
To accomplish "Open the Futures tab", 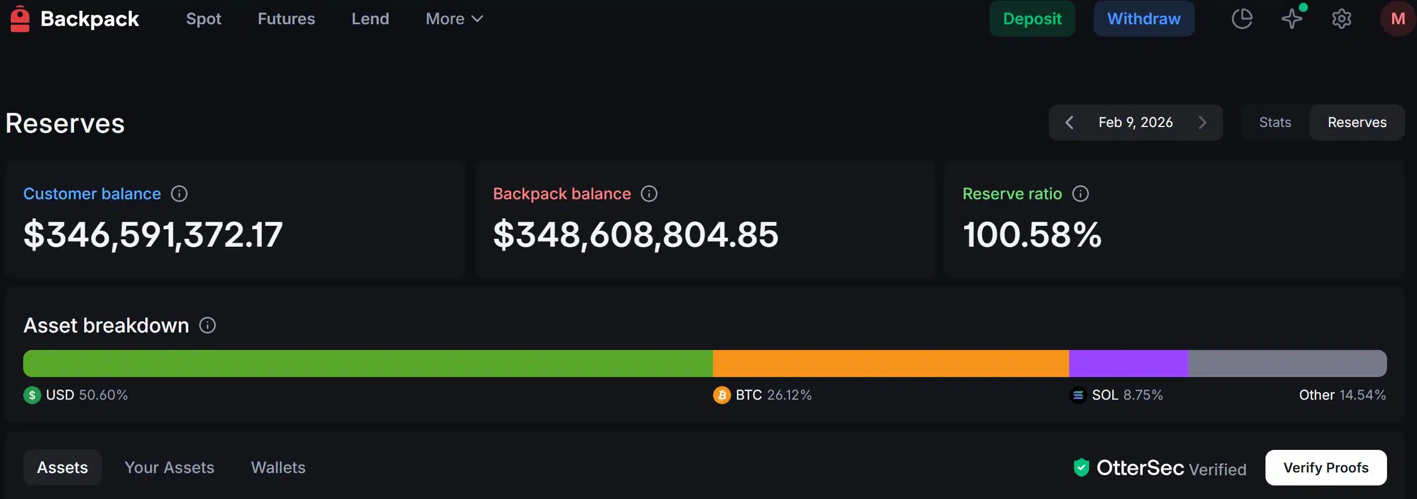I will tap(286, 18).
